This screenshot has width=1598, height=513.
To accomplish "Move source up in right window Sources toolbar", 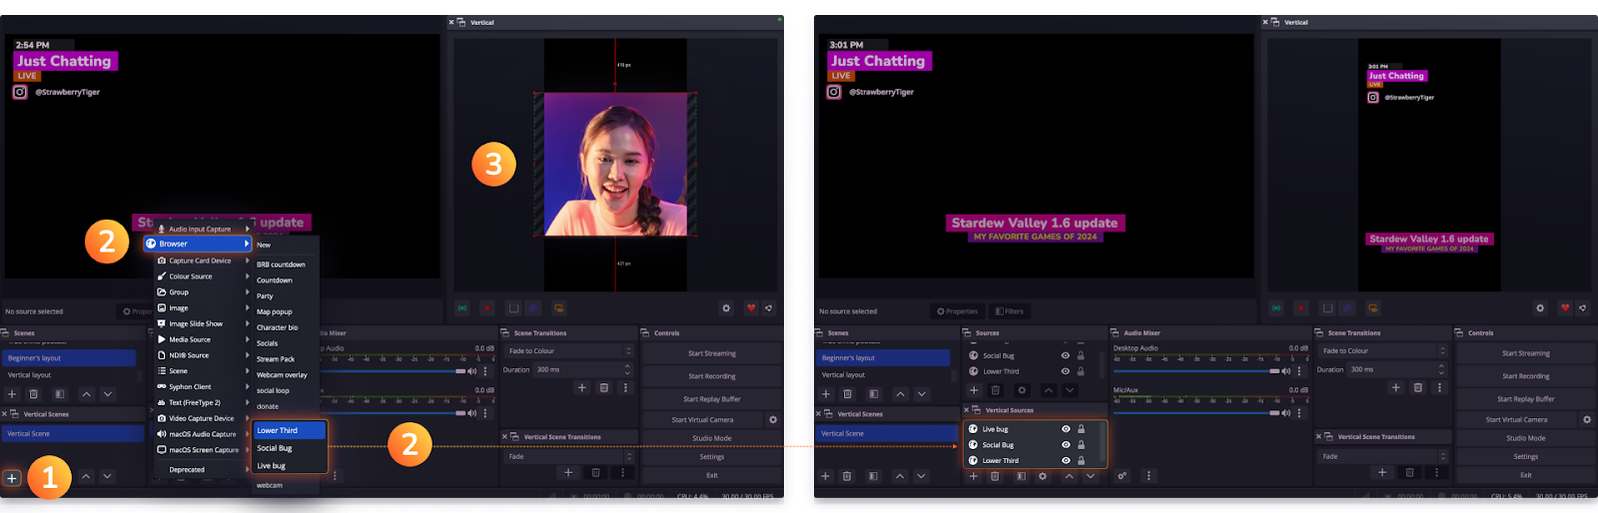I will pyautogui.click(x=1049, y=390).
